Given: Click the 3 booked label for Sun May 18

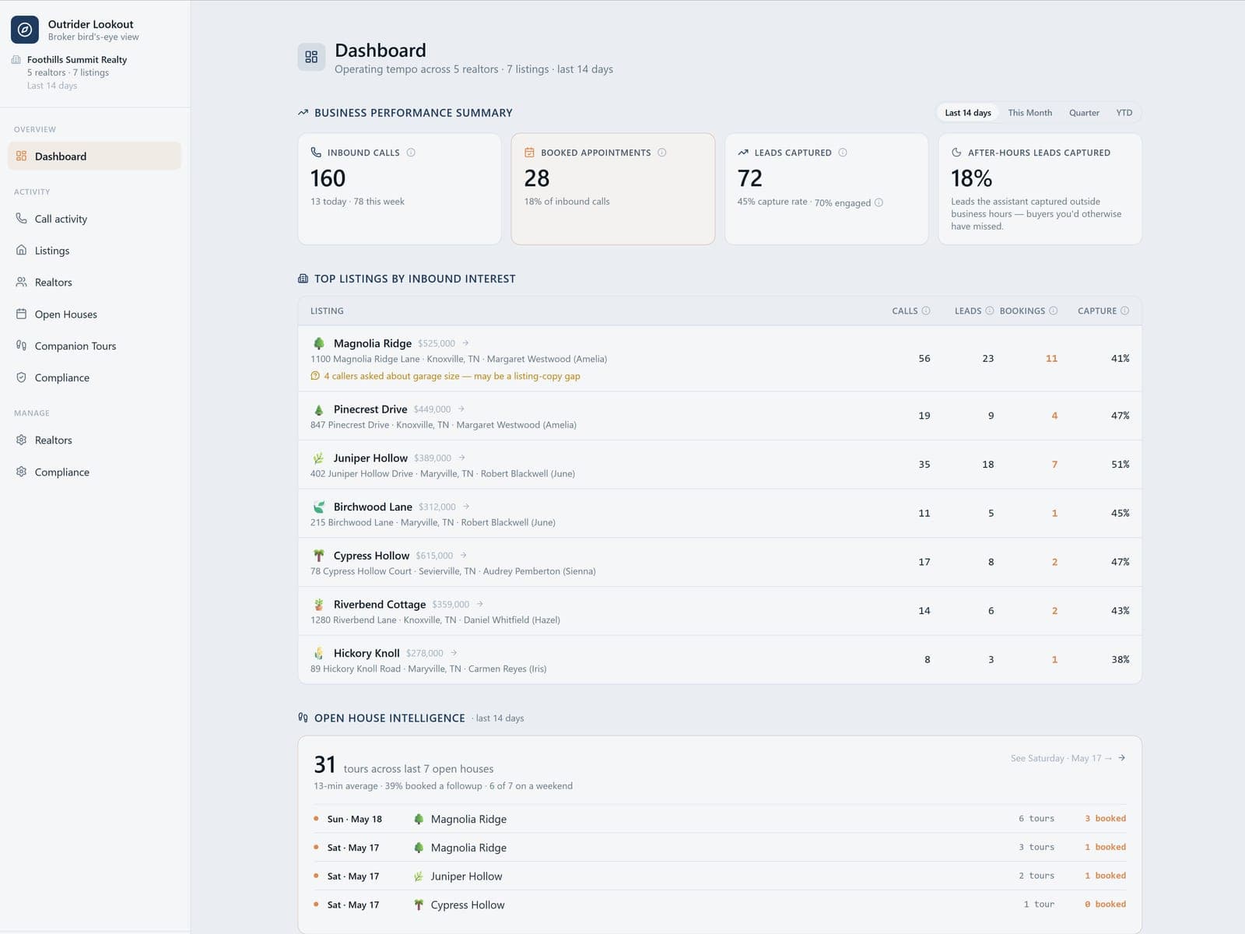Looking at the screenshot, I should coord(1106,819).
